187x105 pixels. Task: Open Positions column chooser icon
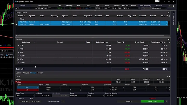tap(169, 42)
